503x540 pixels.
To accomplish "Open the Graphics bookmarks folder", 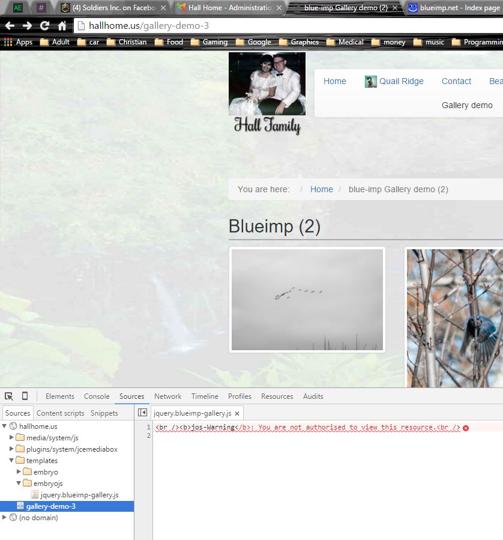I will click(x=299, y=42).
